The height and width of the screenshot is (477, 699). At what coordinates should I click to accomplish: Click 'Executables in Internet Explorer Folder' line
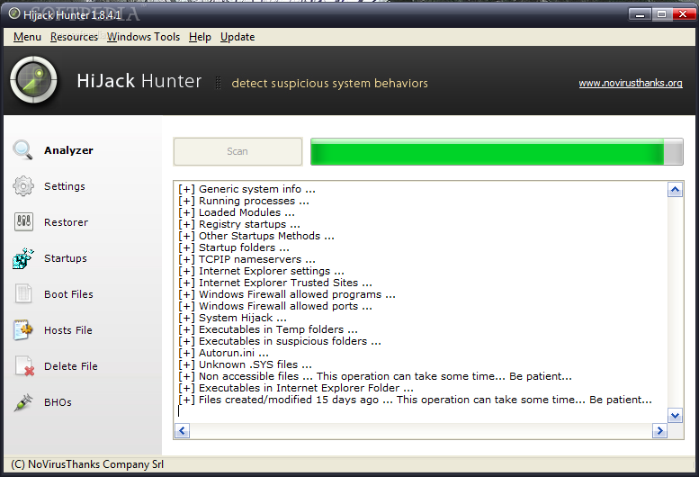tap(296, 388)
